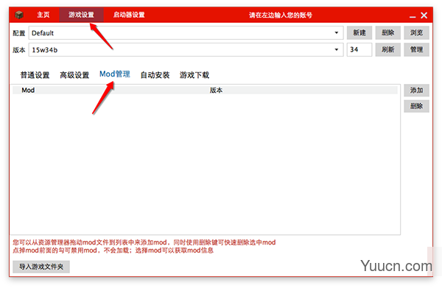
Task: Click the input field showing 34
Action: click(x=359, y=49)
